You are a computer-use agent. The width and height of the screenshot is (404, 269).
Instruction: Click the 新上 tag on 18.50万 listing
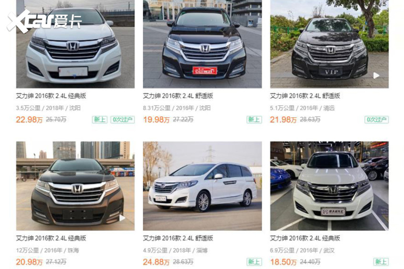381,262
